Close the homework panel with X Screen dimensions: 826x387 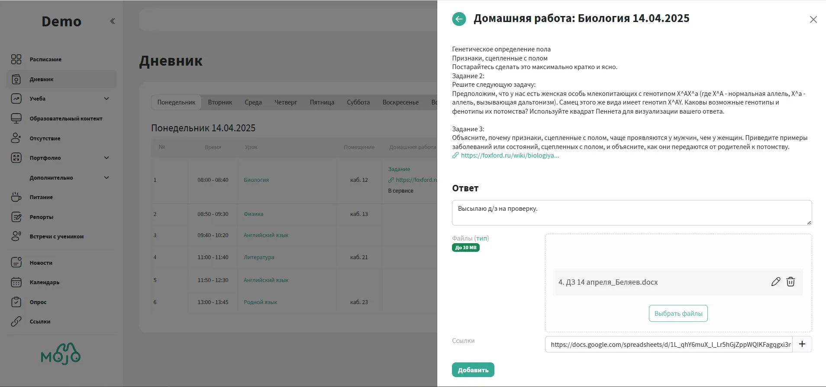click(x=813, y=19)
